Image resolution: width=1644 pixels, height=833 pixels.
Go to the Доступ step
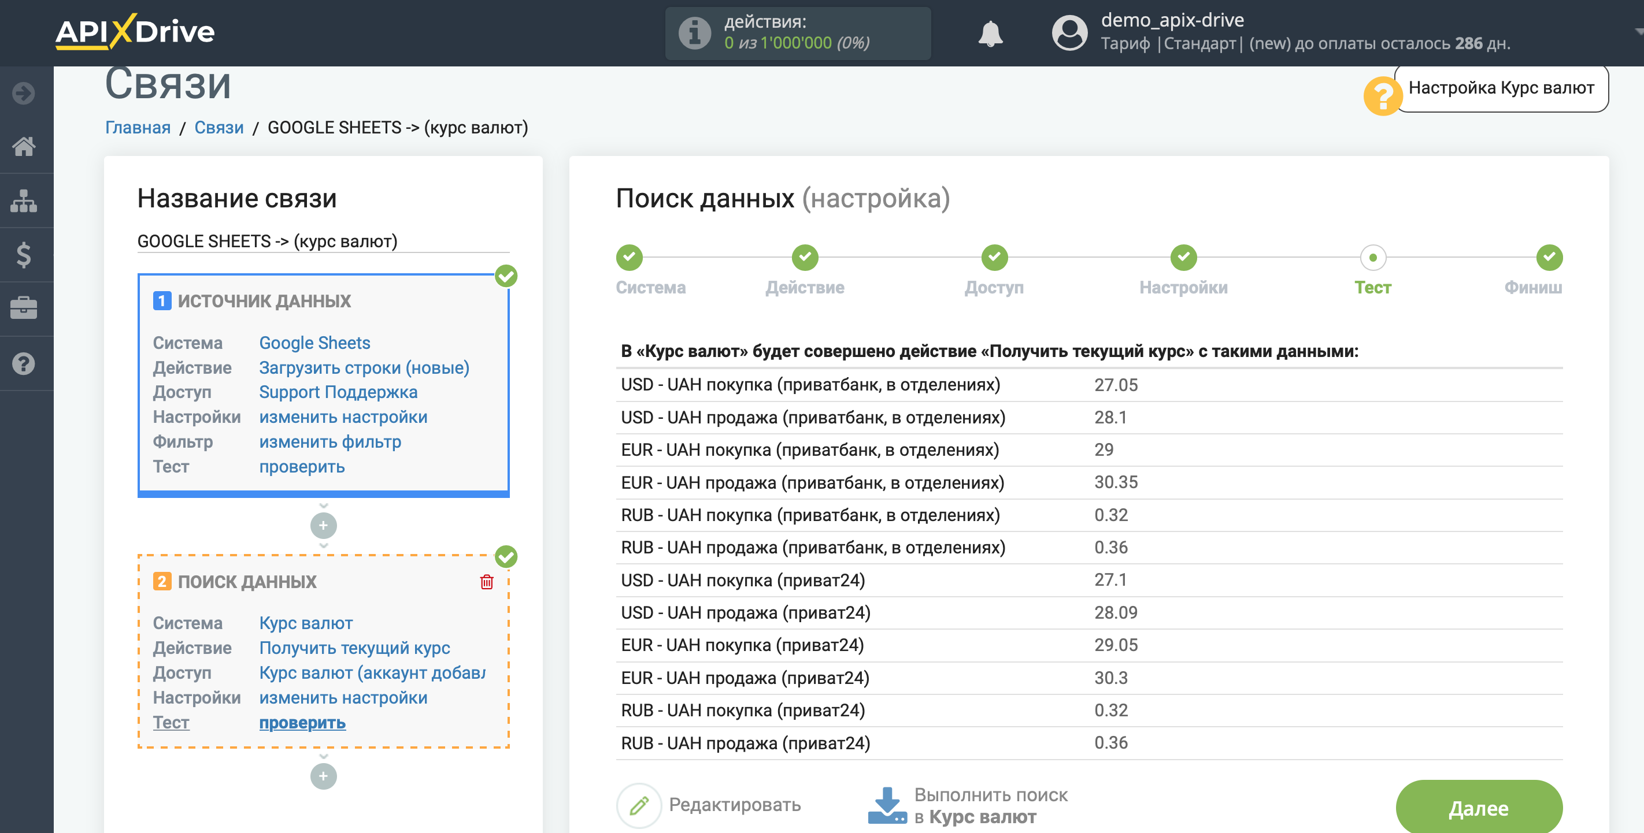pyautogui.click(x=994, y=257)
